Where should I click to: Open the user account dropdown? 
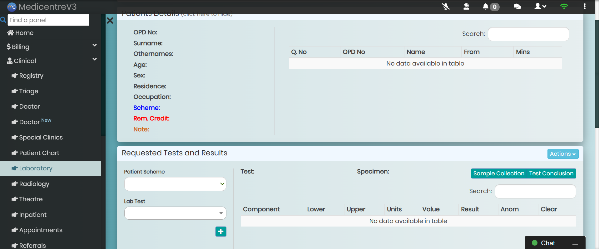(x=540, y=7)
